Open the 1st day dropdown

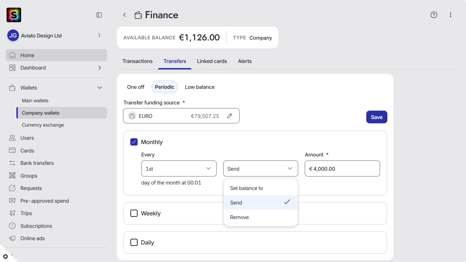[x=179, y=168]
